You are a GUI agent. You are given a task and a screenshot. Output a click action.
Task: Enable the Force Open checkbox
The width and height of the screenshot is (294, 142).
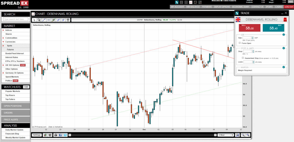click(240, 43)
